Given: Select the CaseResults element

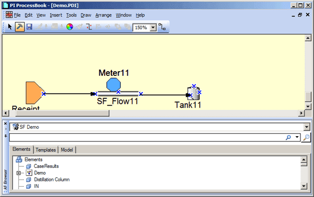Looking at the screenshot, I should click(x=46, y=166).
